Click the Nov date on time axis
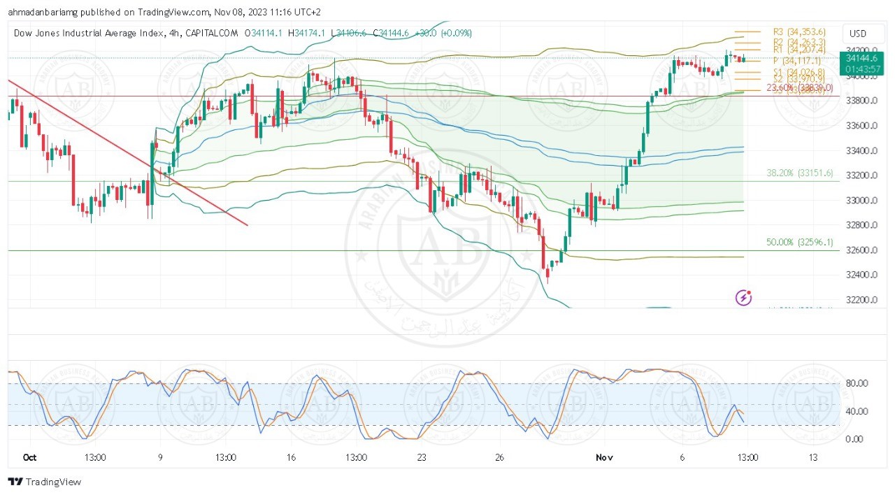The height and width of the screenshot is (495, 895). pos(604,457)
